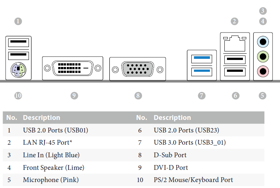The height and width of the screenshot is (188, 280).
Task: Click the top USB 2.0 port above PS/2
Action: point(19,43)
